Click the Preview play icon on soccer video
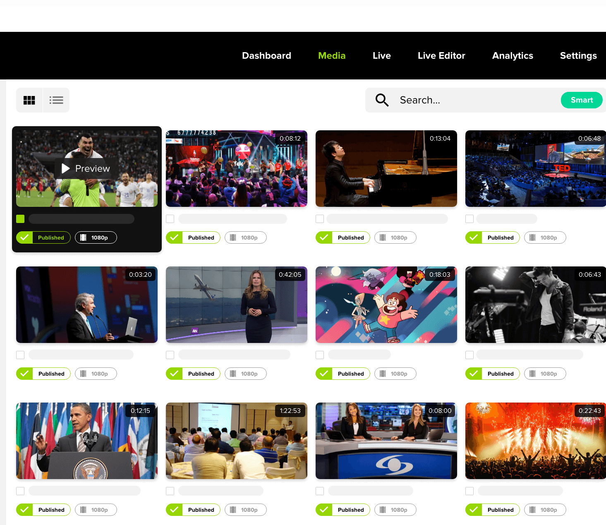The height and width of the screenshot is (525, 606). [66, 168]
